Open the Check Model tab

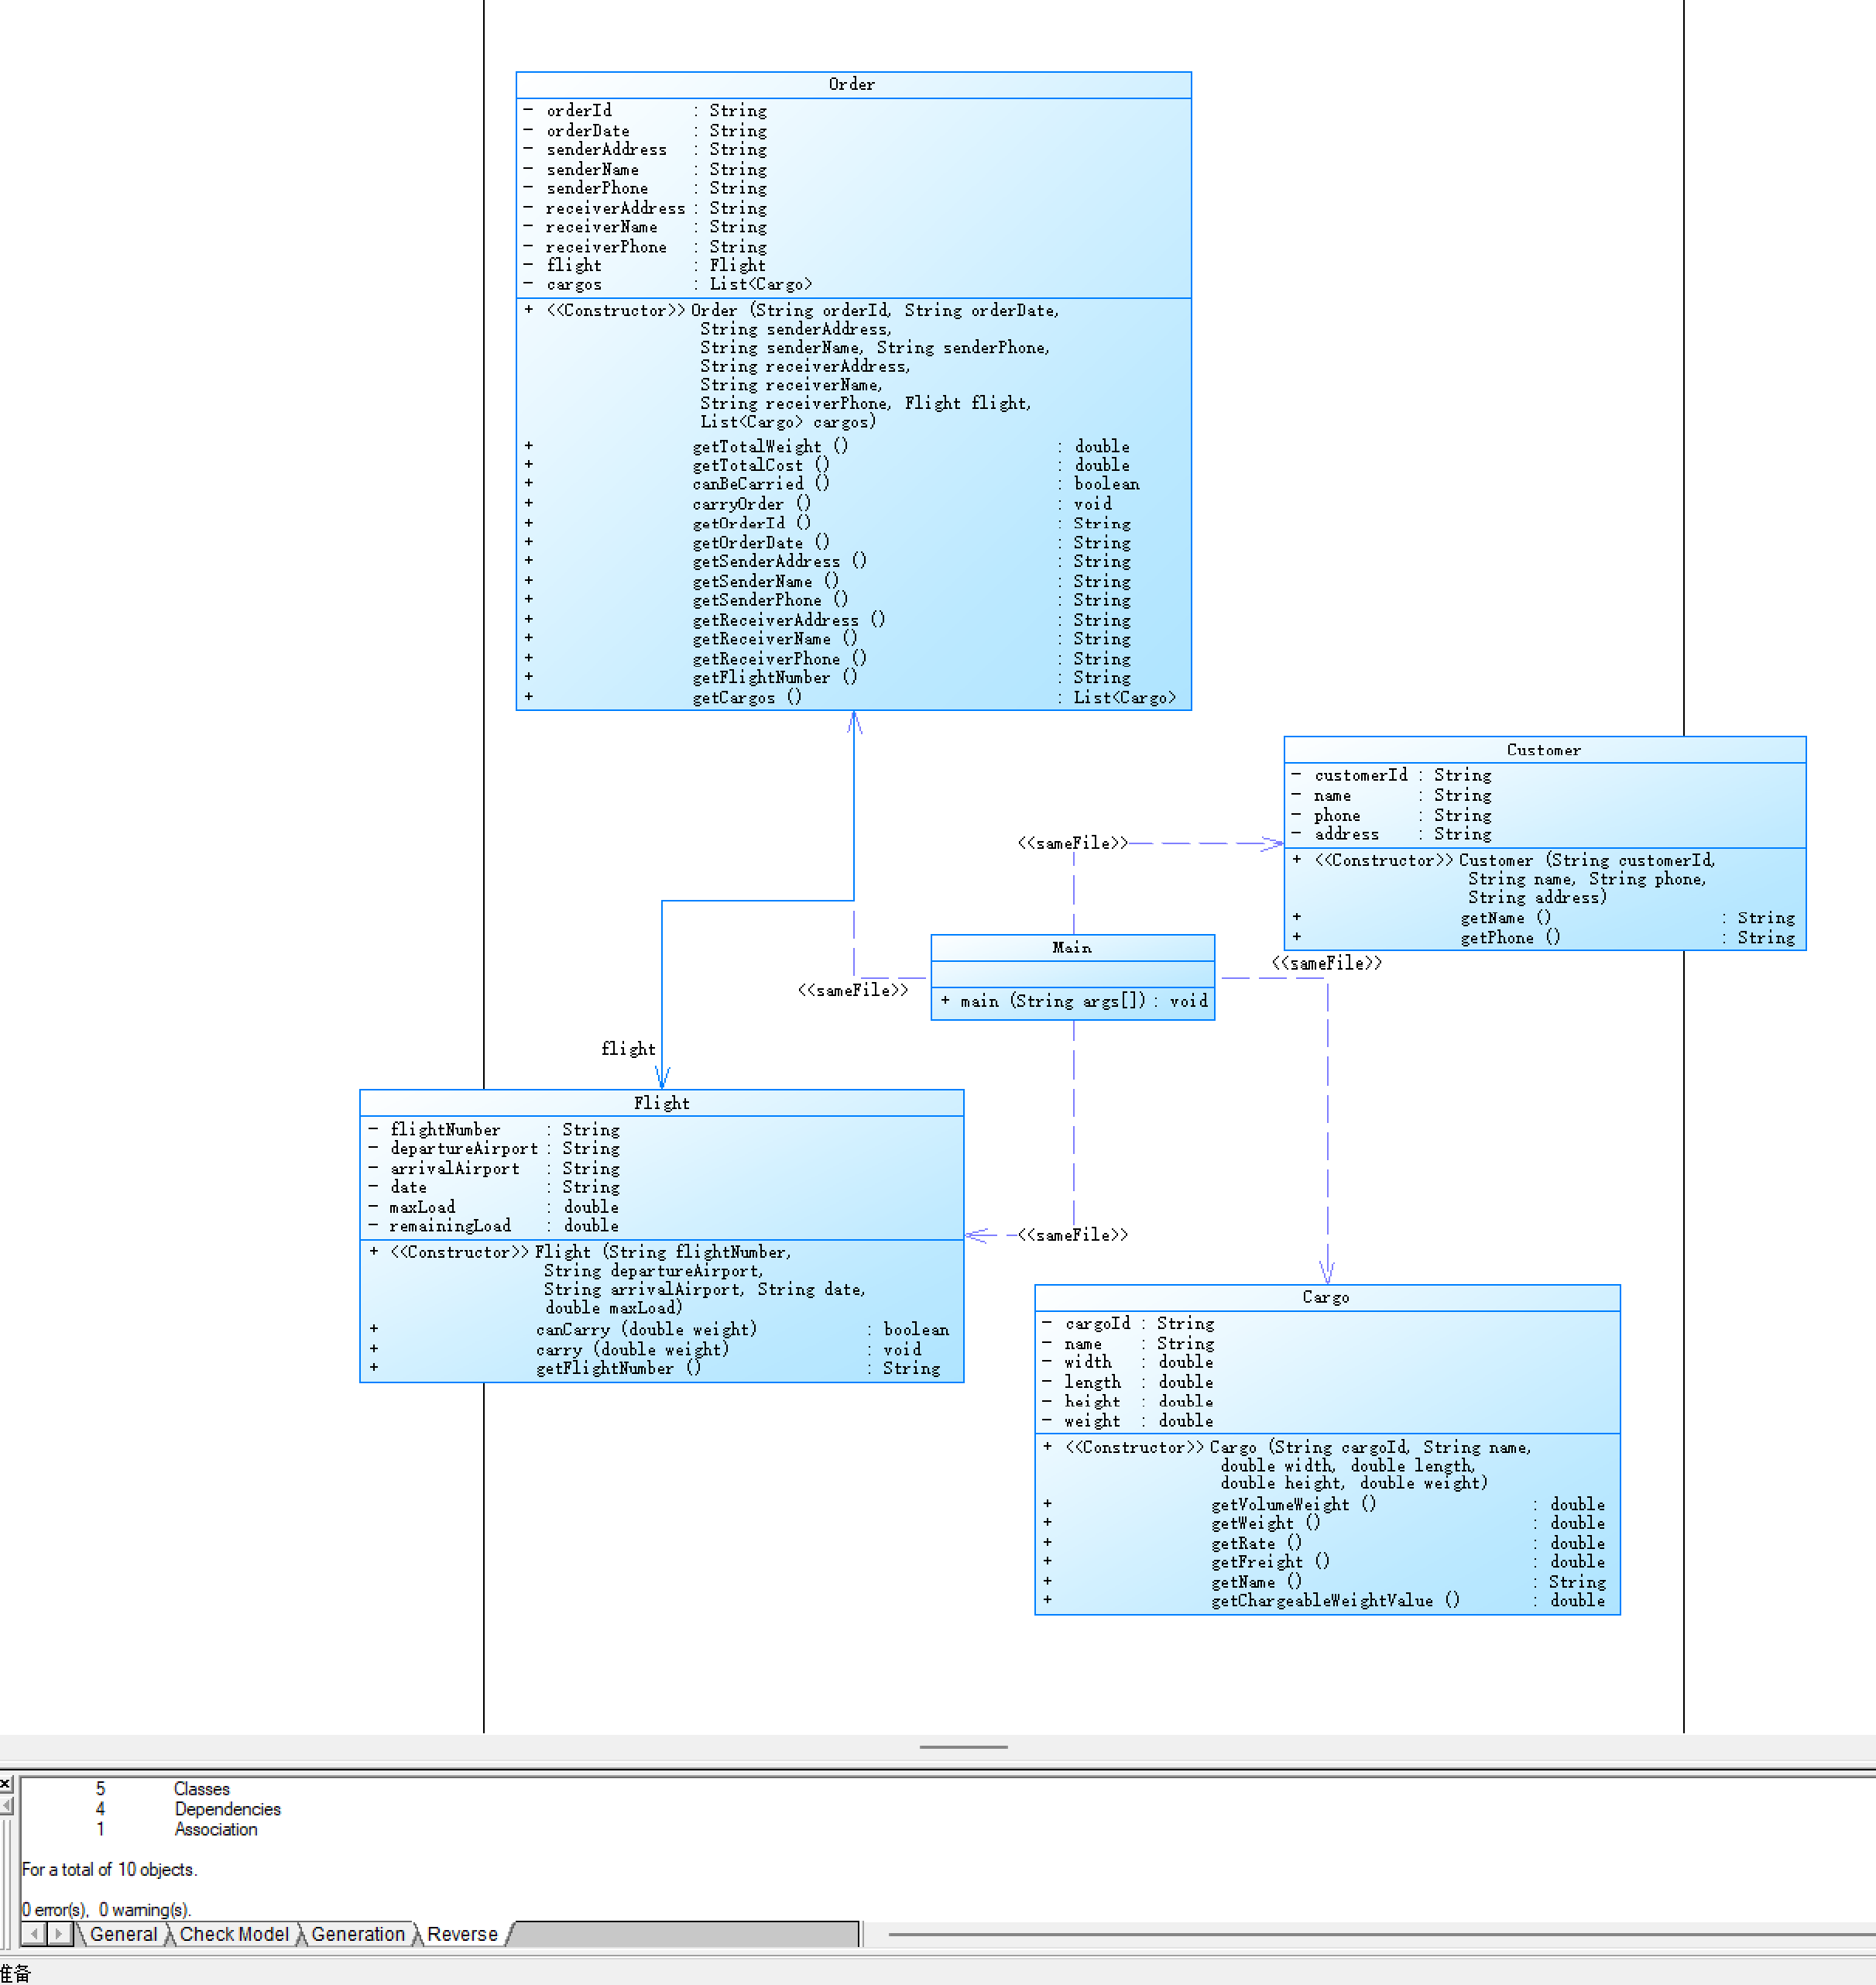pyautogui.click(x=234, y=1934)
